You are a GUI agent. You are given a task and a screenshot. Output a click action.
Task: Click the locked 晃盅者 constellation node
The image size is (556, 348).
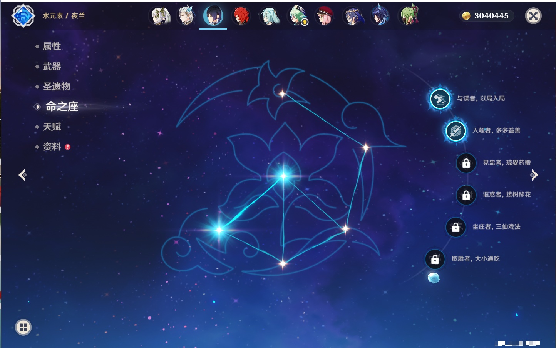tap(466, 163)
